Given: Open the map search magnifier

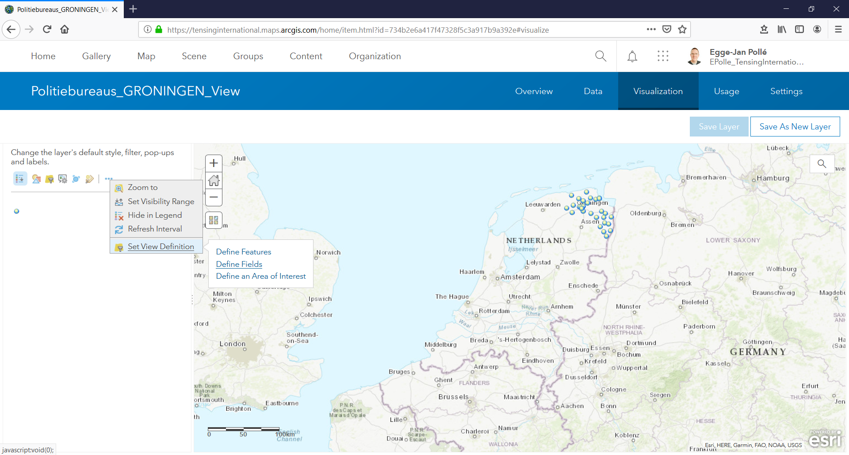Looking at the screenshot, I should pyautogui.click(x=822, y=164).
